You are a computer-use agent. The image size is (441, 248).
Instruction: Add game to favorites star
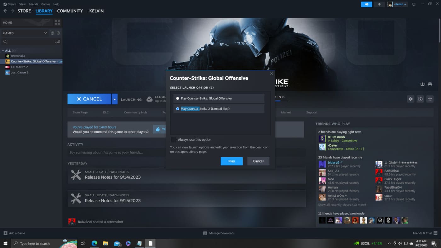(x=430, y=99)
